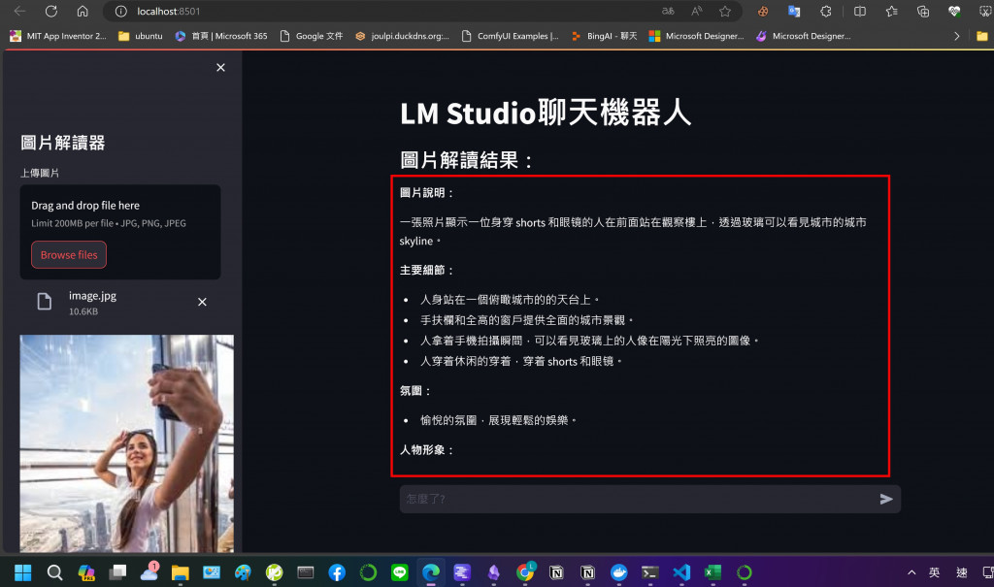Click the 圖片解讀結果 heading
The height and width of the screenshot is (587, 994).
pyautogui.click(x=466, y=160)
